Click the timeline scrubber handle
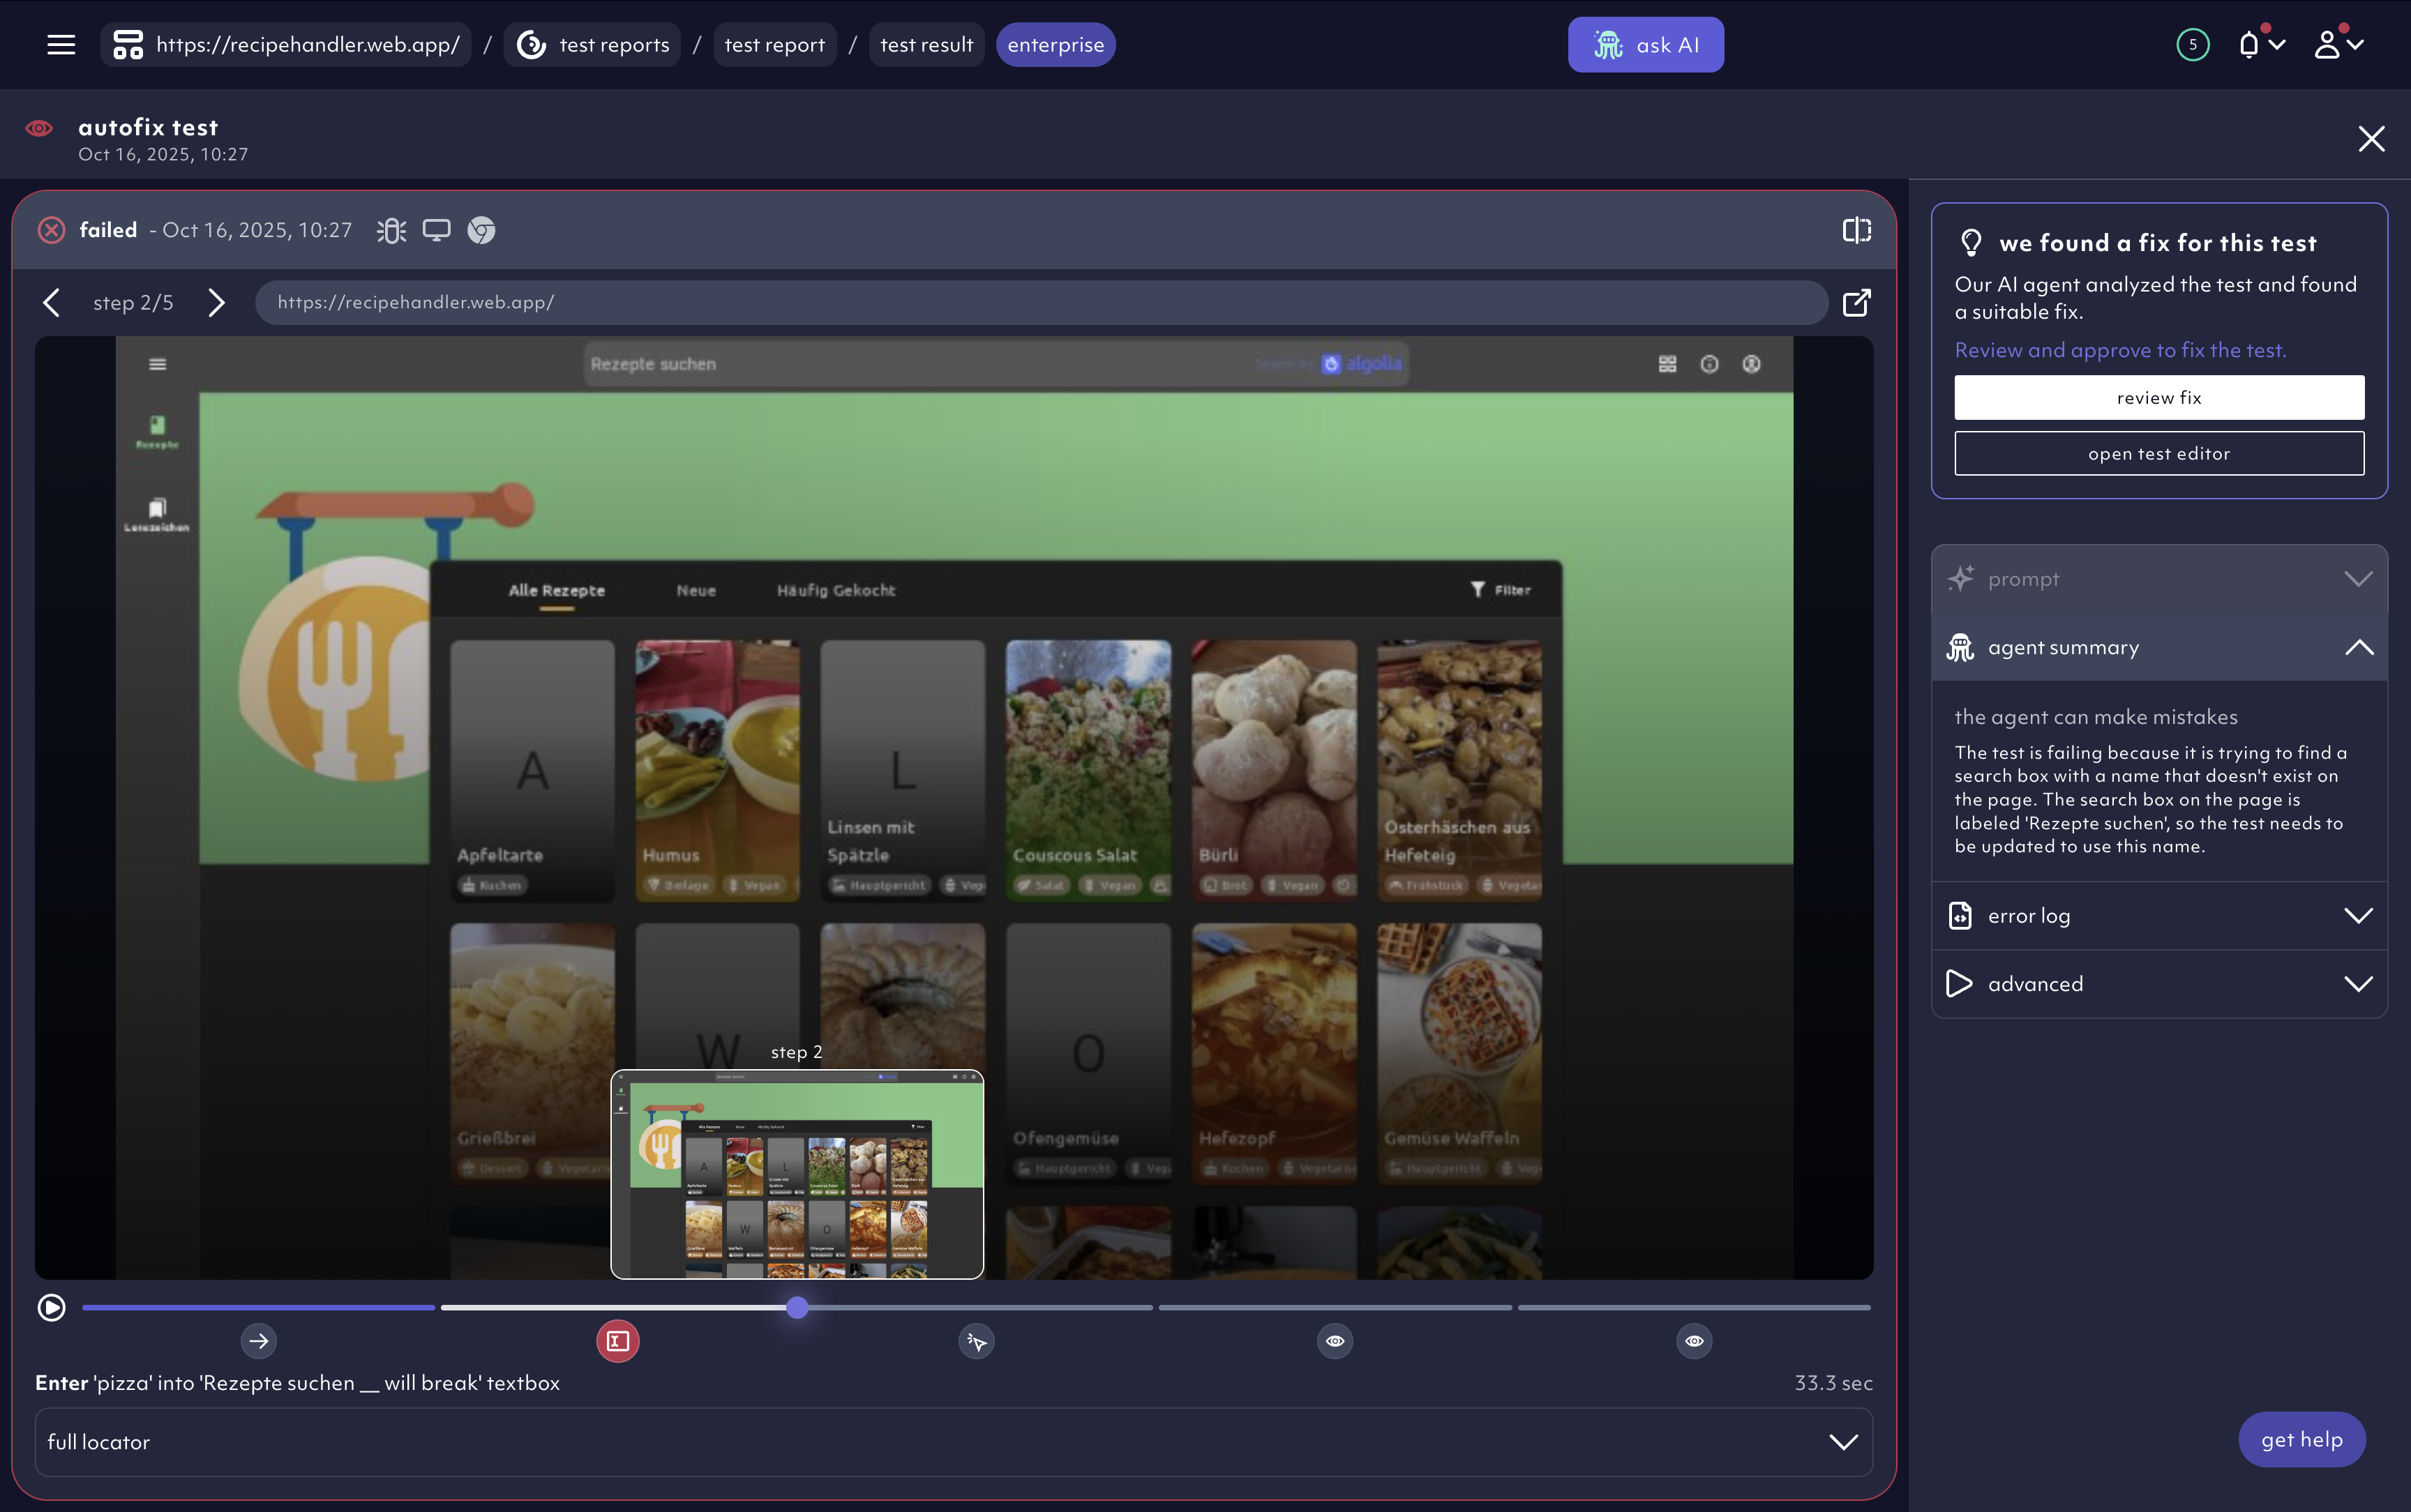The height and width of the screenshot is (1512, 2411). click(797, 1308)
